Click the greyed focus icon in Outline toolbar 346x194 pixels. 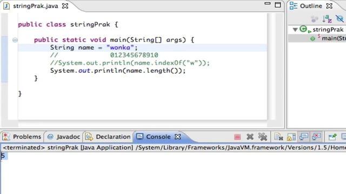click(315, 19)
